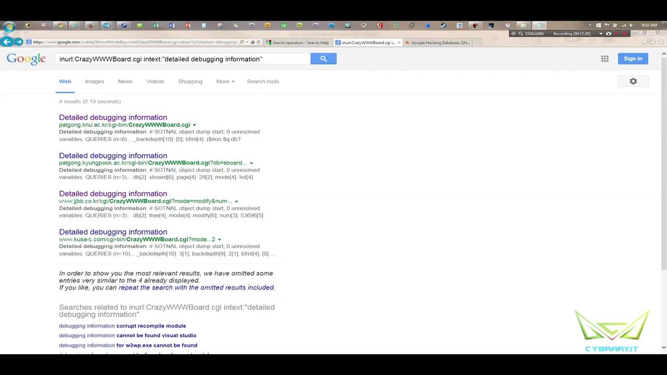Open the Google search settings gear
The image size is (667, 375).
coord(633,81)
